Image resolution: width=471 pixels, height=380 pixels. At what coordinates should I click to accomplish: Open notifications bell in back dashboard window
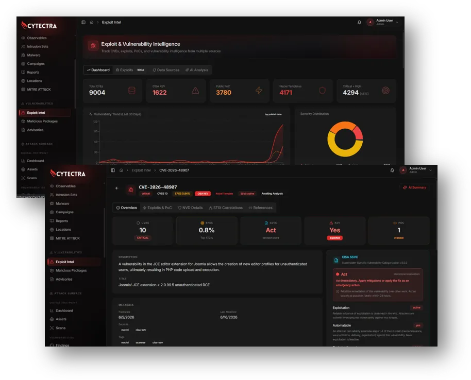[359, 22]
